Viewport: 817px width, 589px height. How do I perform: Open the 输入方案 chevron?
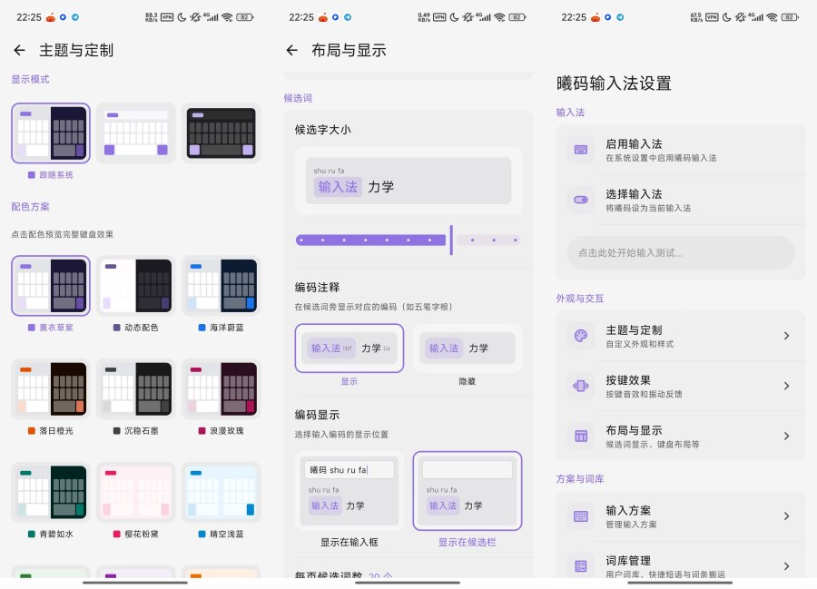click(x=787, y=516)
